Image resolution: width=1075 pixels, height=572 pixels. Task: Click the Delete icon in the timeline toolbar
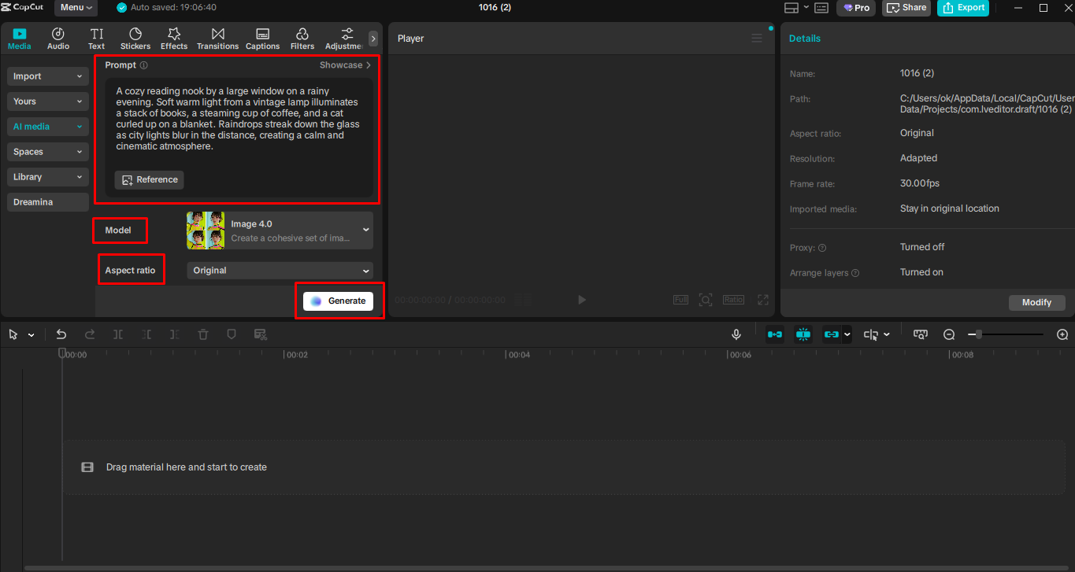203,334
